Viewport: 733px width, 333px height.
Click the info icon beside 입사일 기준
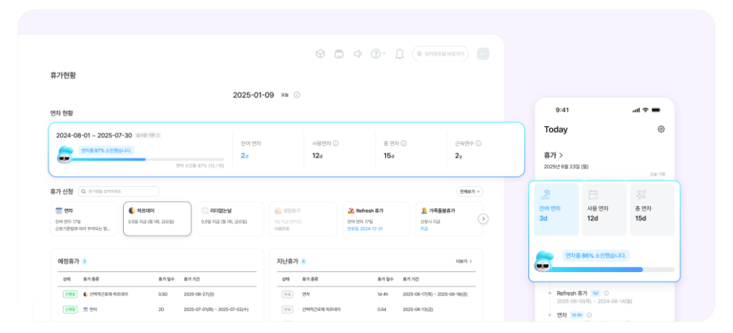coord(158,135)
